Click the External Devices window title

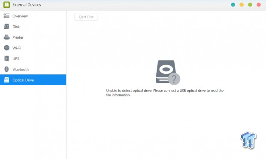27,5
